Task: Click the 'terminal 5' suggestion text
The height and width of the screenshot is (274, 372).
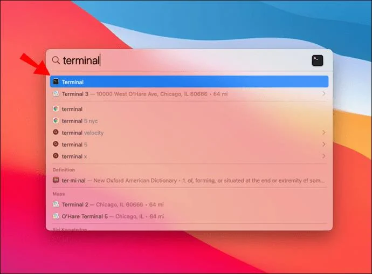Action: [x=74, y=145]
